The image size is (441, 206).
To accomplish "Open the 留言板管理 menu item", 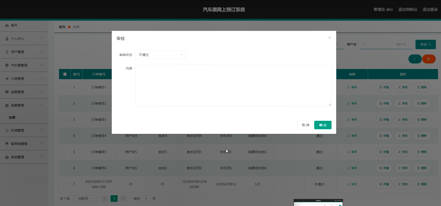I will click(x=24, y=144).
